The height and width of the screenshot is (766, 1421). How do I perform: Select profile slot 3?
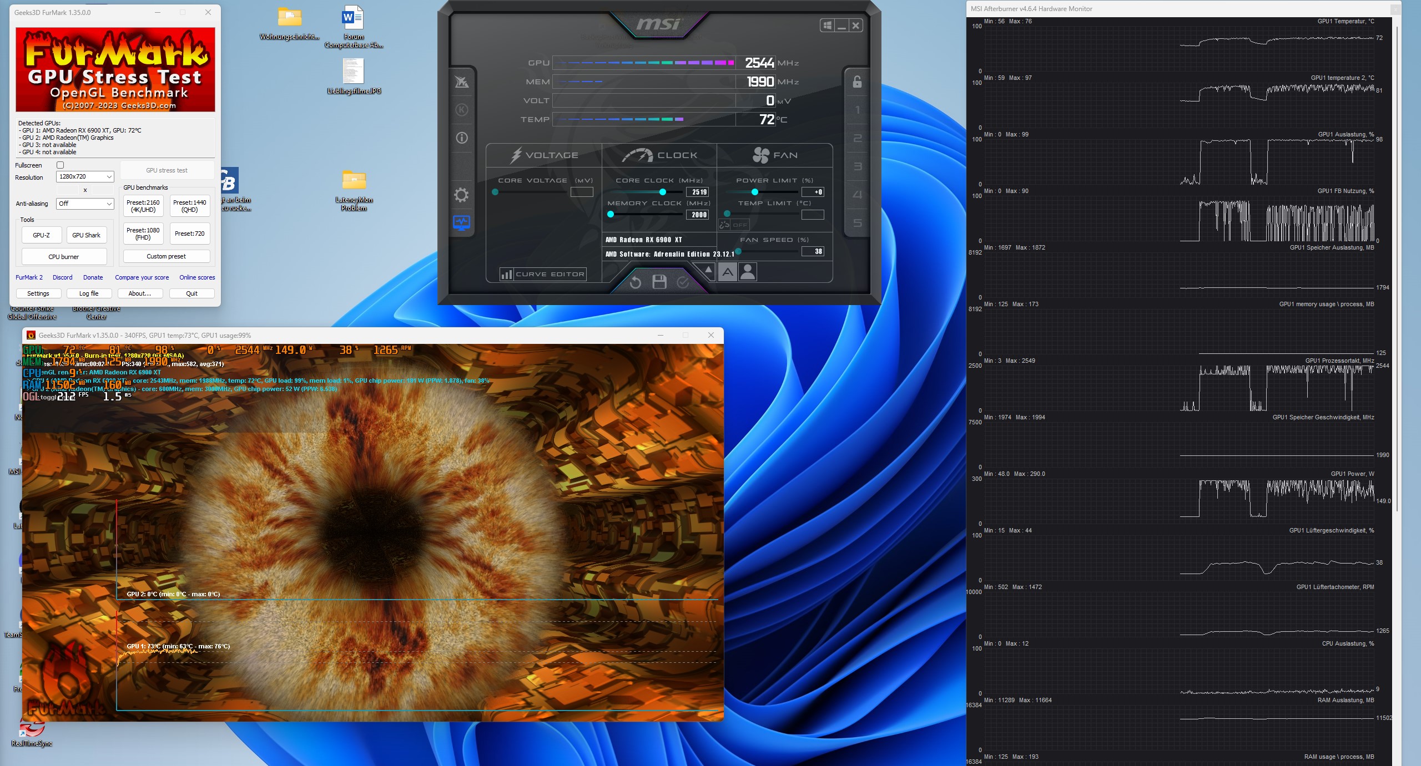pyautogui.click(x=857, y=166)
